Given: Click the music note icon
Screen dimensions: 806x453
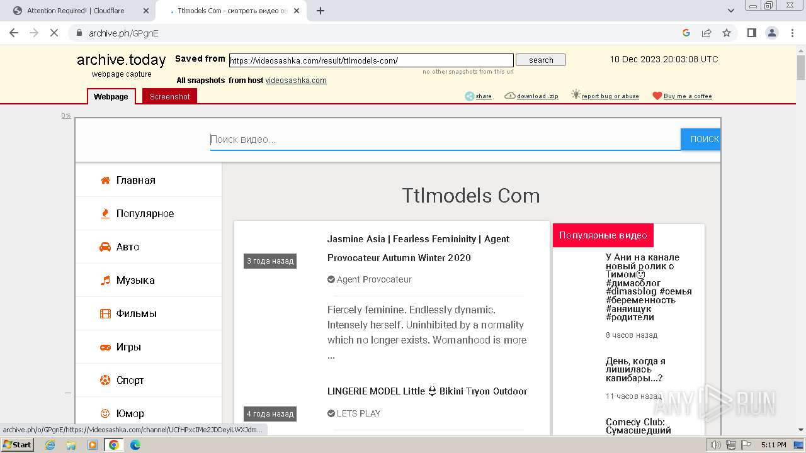Looking at the screenshot, I should 105,280.
